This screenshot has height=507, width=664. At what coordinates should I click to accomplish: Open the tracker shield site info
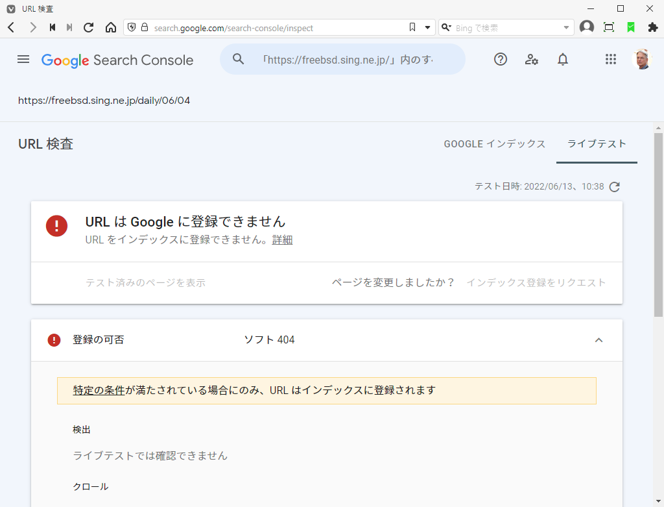point(132,27)
